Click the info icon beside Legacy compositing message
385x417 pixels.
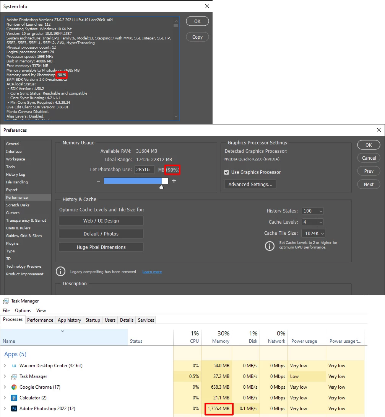point(60,271)
